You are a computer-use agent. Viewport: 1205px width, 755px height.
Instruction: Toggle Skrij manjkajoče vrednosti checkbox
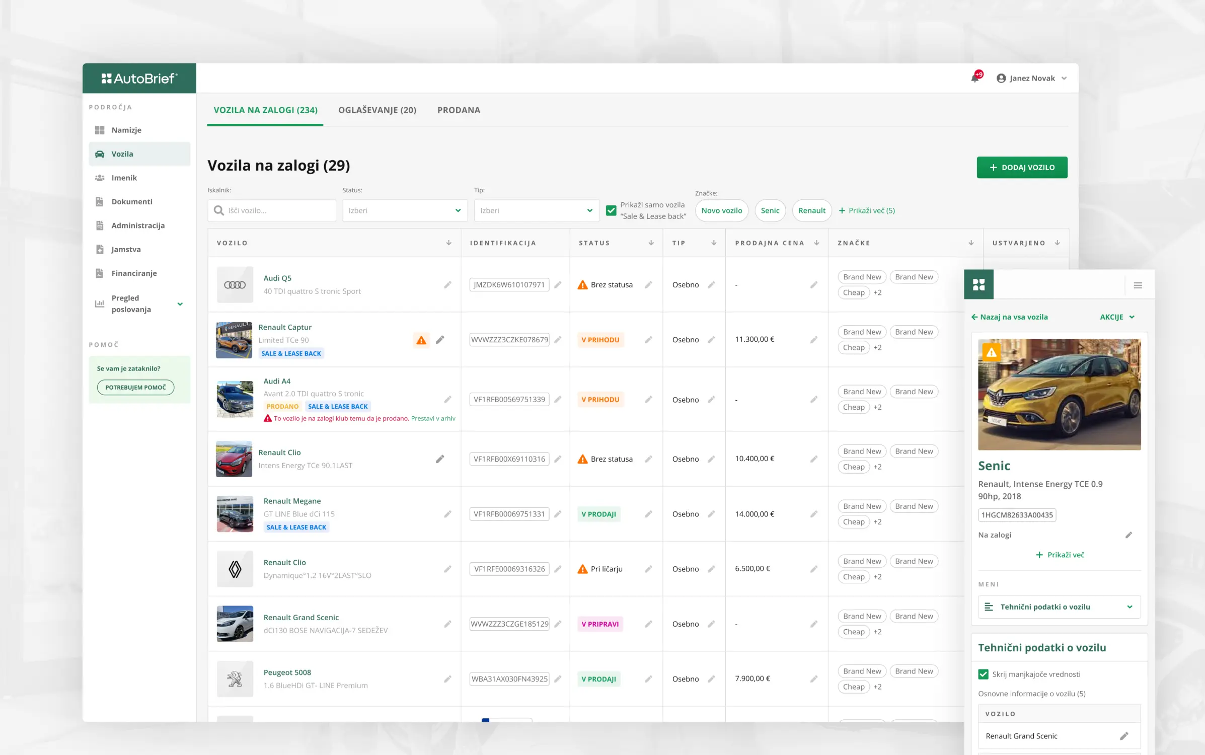(x=983, y=674)
